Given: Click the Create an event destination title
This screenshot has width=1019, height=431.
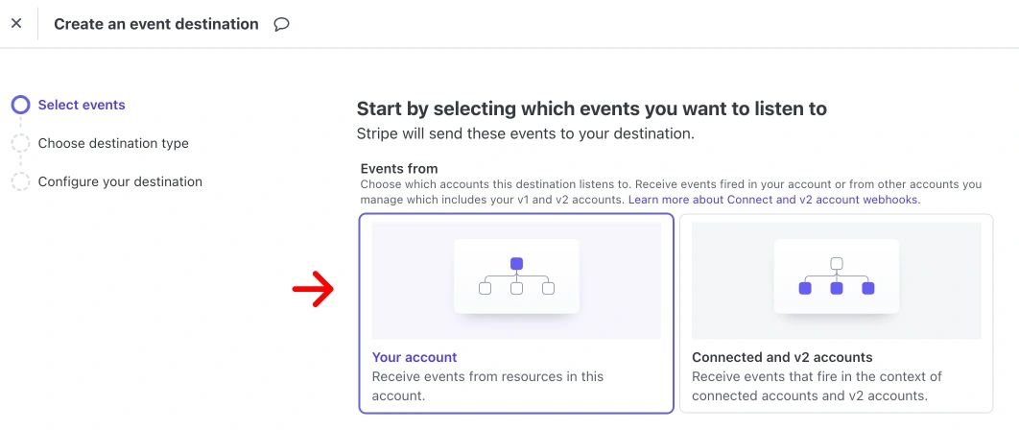Looking at the screenshot, I should (x=156, y=24).
